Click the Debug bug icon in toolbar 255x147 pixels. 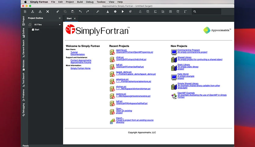point(130,12)
